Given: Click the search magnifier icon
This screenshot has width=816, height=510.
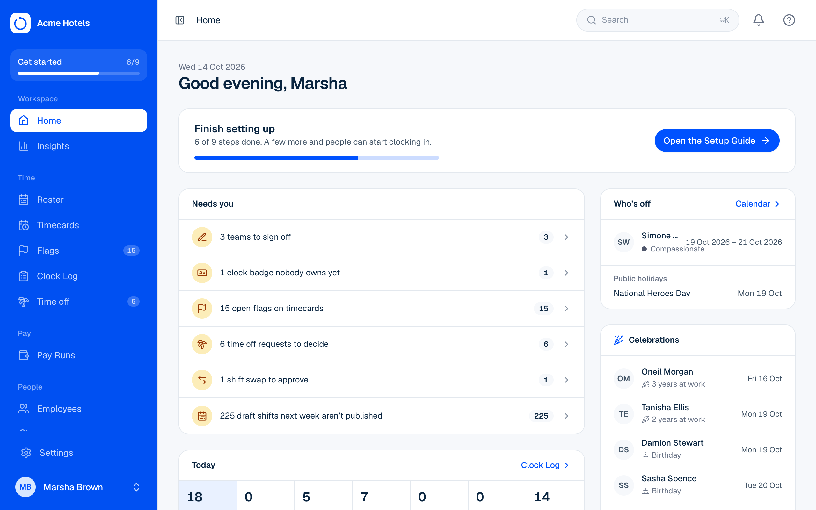Looking at the screenshot, I should (x=591, y=20).
